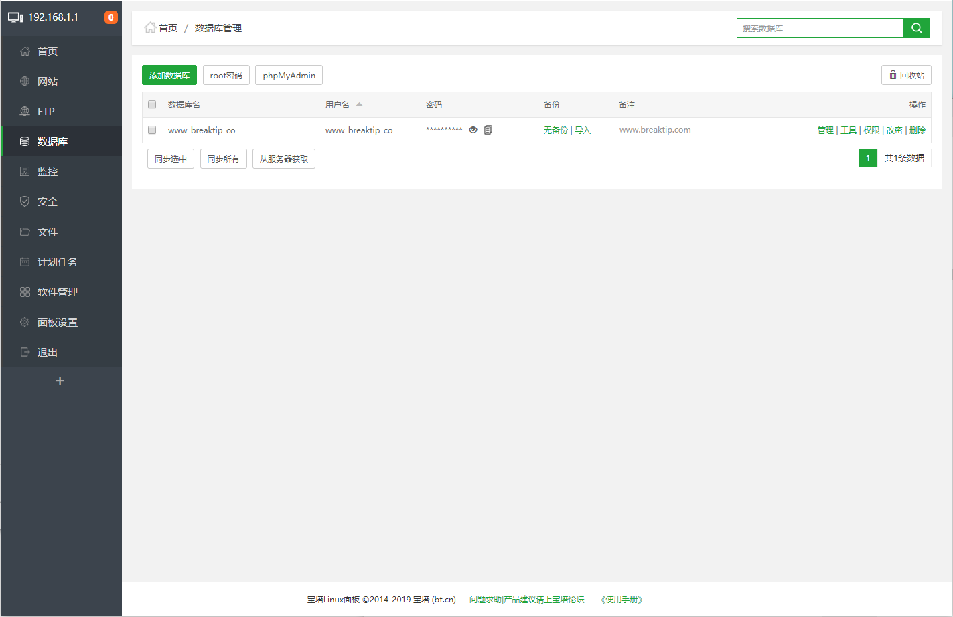Click the 搜索数据库 search input field
Viewport: 953px width, 617px height.
click(820, 28)
